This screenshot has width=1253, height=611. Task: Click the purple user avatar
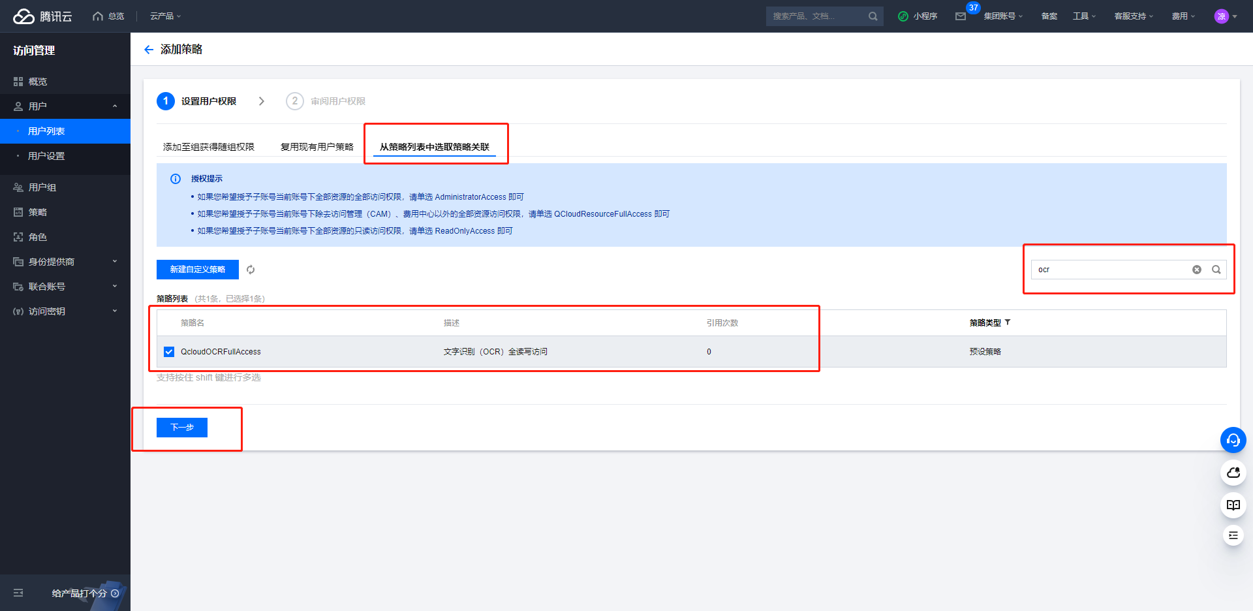pyautogui.click(x=1221, y=16)
